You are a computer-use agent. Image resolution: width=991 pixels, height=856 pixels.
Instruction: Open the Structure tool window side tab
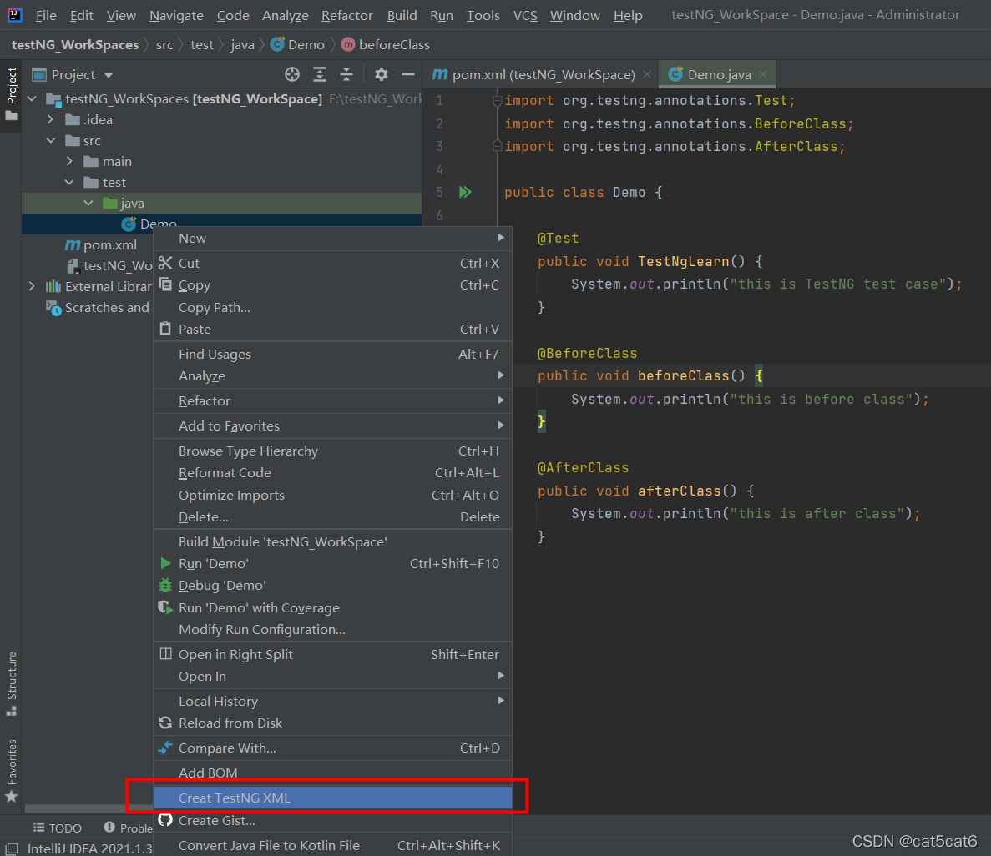pyautogui.click(x=12, y=683)
